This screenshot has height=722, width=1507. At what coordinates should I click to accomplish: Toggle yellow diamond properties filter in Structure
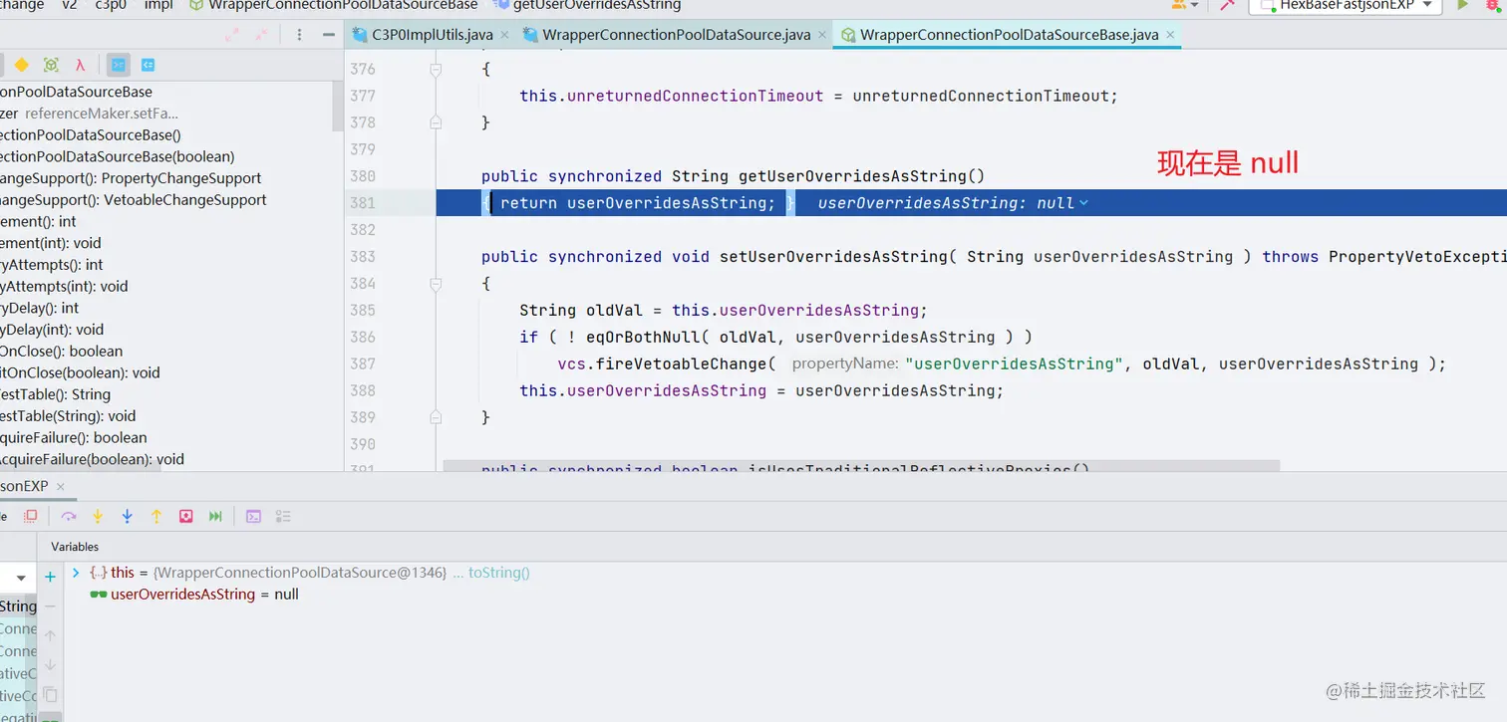pyautogui.click(x=21, y=65)
